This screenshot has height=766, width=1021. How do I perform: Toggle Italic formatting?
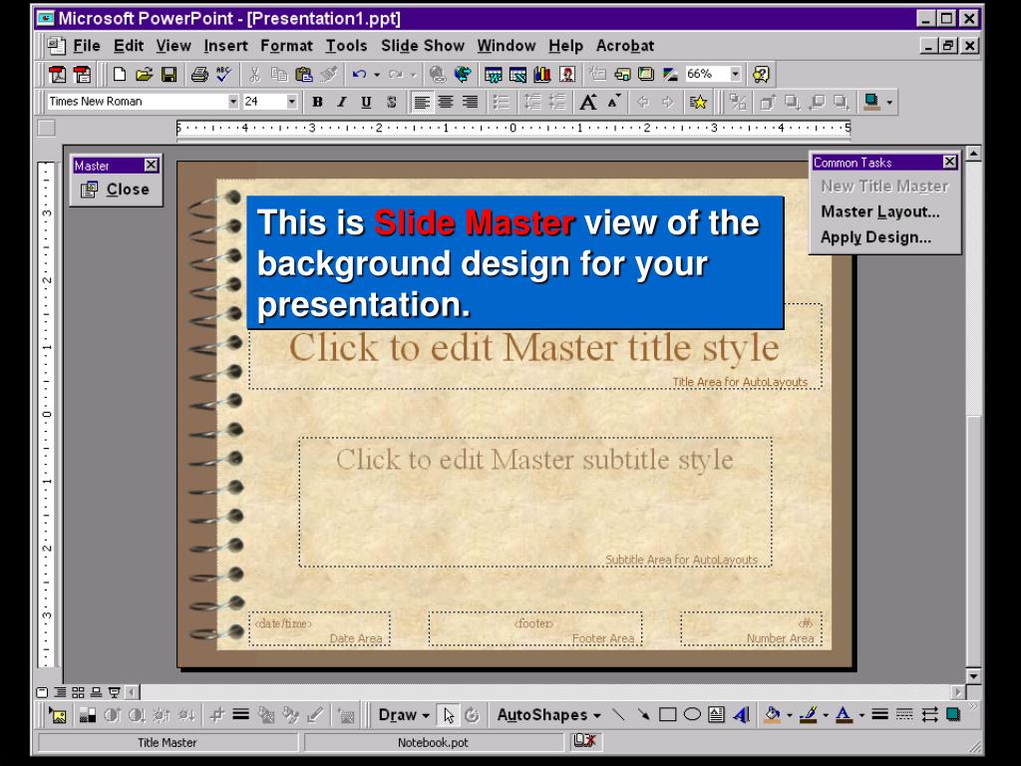(x=341, y=102)
